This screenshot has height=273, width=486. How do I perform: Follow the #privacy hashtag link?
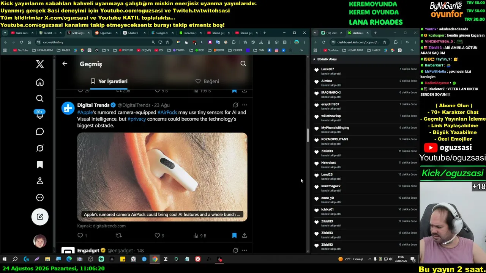pos(137,119)
